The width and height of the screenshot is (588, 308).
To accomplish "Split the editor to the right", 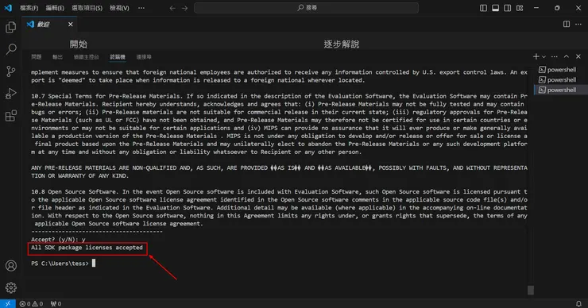I will click(x=567, y=24).
